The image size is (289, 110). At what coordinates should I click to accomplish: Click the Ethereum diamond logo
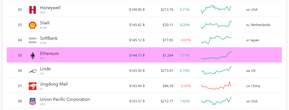[33, 56]
